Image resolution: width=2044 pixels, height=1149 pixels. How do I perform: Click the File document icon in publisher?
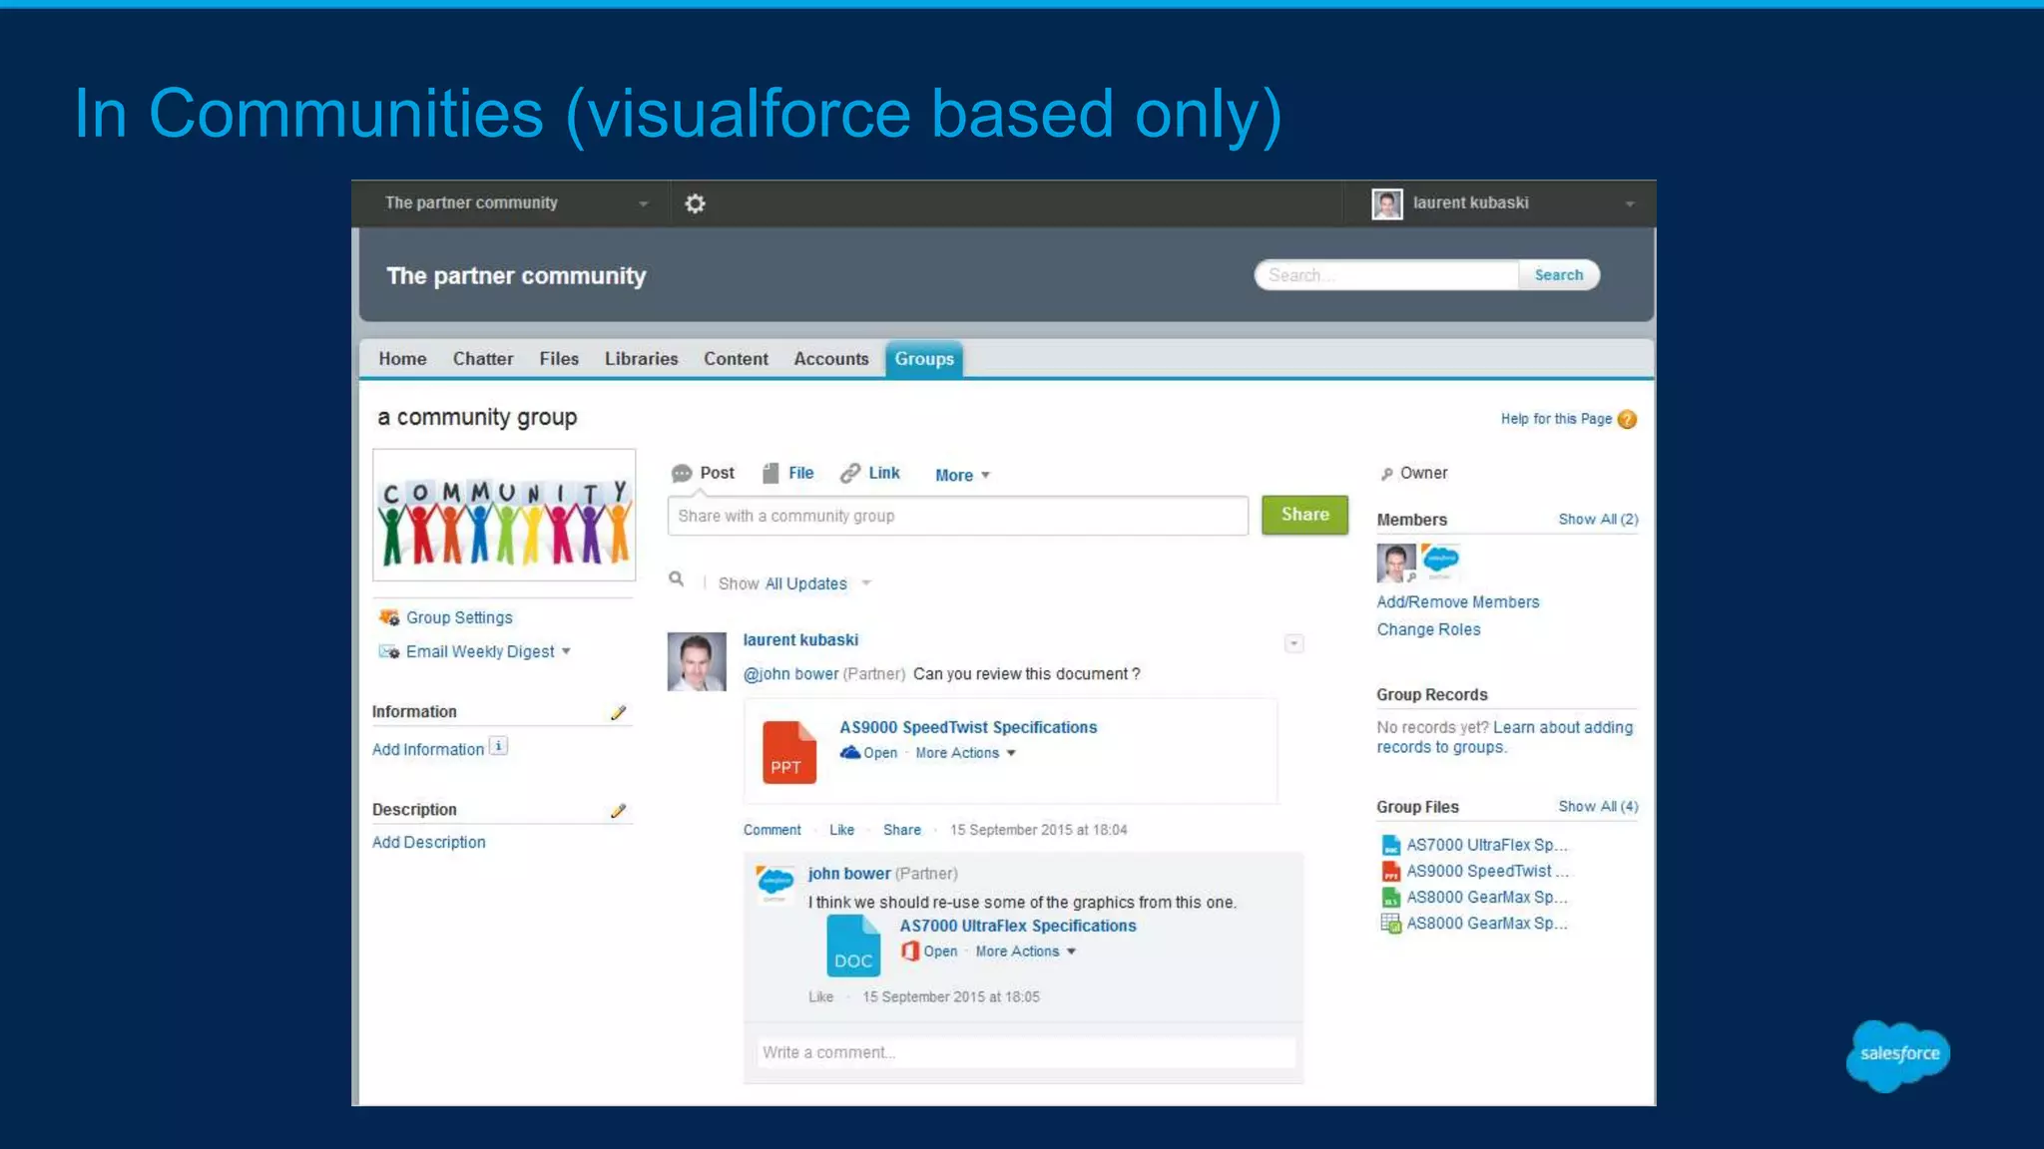[x=770, y=473]
